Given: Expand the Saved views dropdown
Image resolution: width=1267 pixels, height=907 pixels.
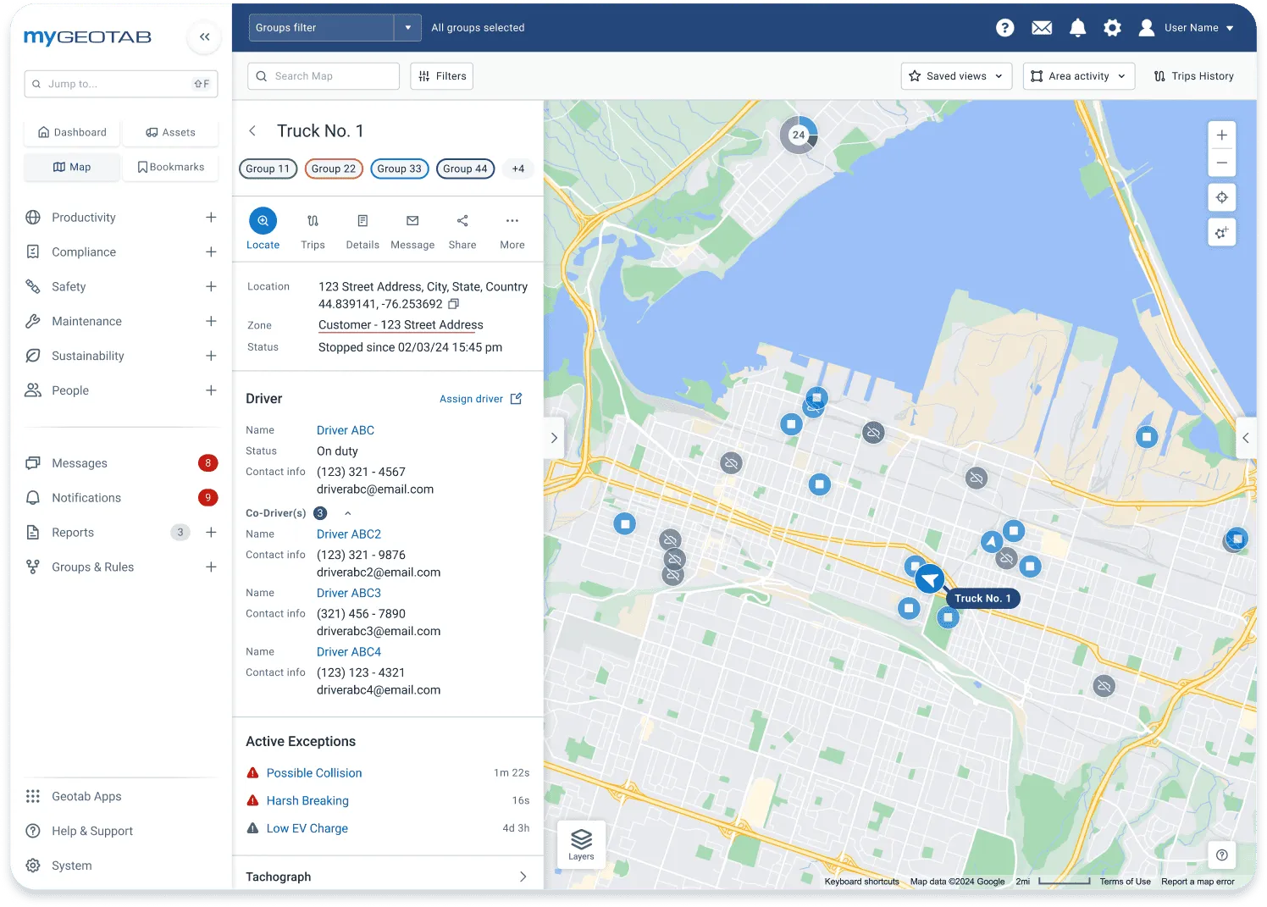Looking at the screenshot, I should coord(955,75).
